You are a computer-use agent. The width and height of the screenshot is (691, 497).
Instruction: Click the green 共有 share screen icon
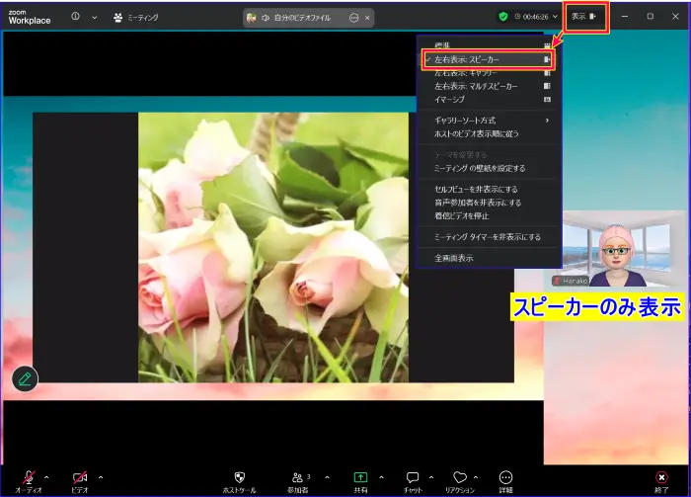click(360, 476)
